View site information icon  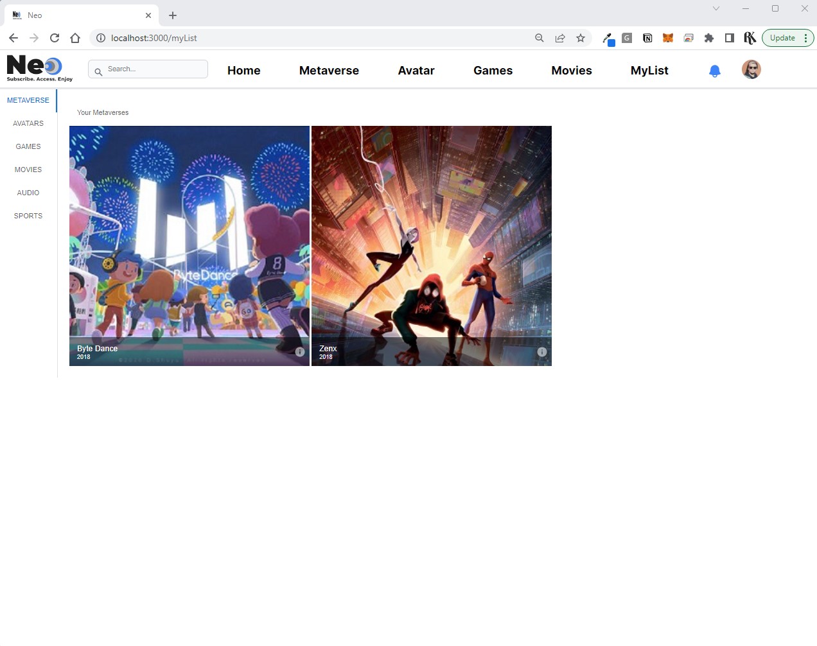(x=101, y=38)
